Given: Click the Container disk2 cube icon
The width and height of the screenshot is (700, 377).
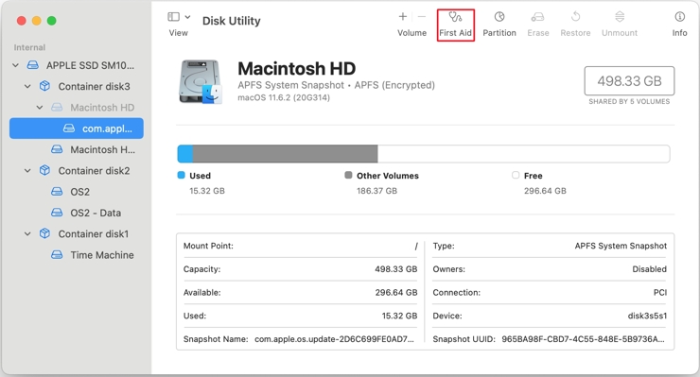Looking at the screenshot, I should (44, 170).
